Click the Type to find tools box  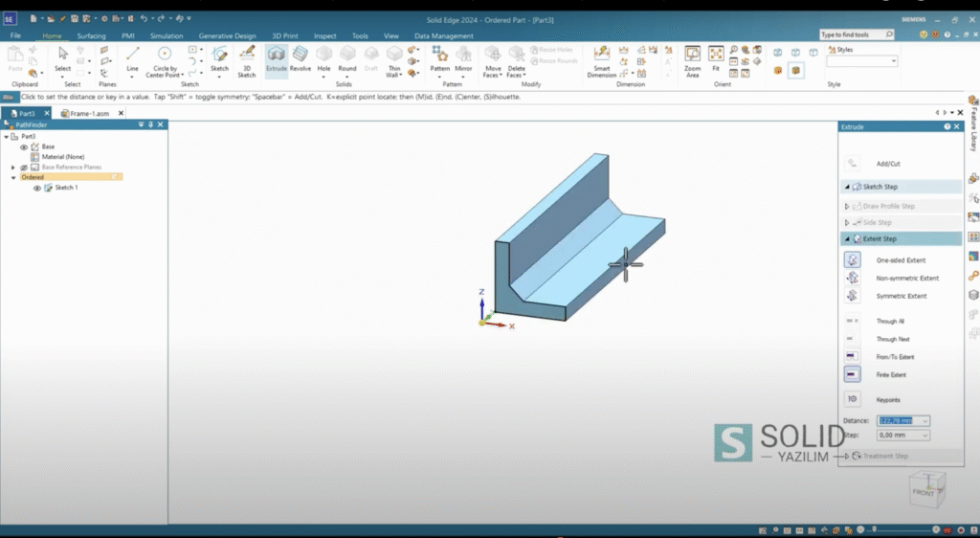tap(851, 35)
